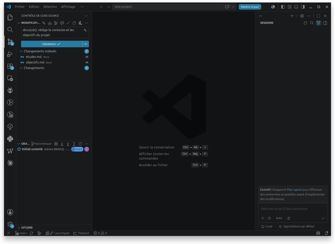Generate commit message with sparkle icon in input
The width and height of the screenshot is (335, 244).
click(85, 30)
